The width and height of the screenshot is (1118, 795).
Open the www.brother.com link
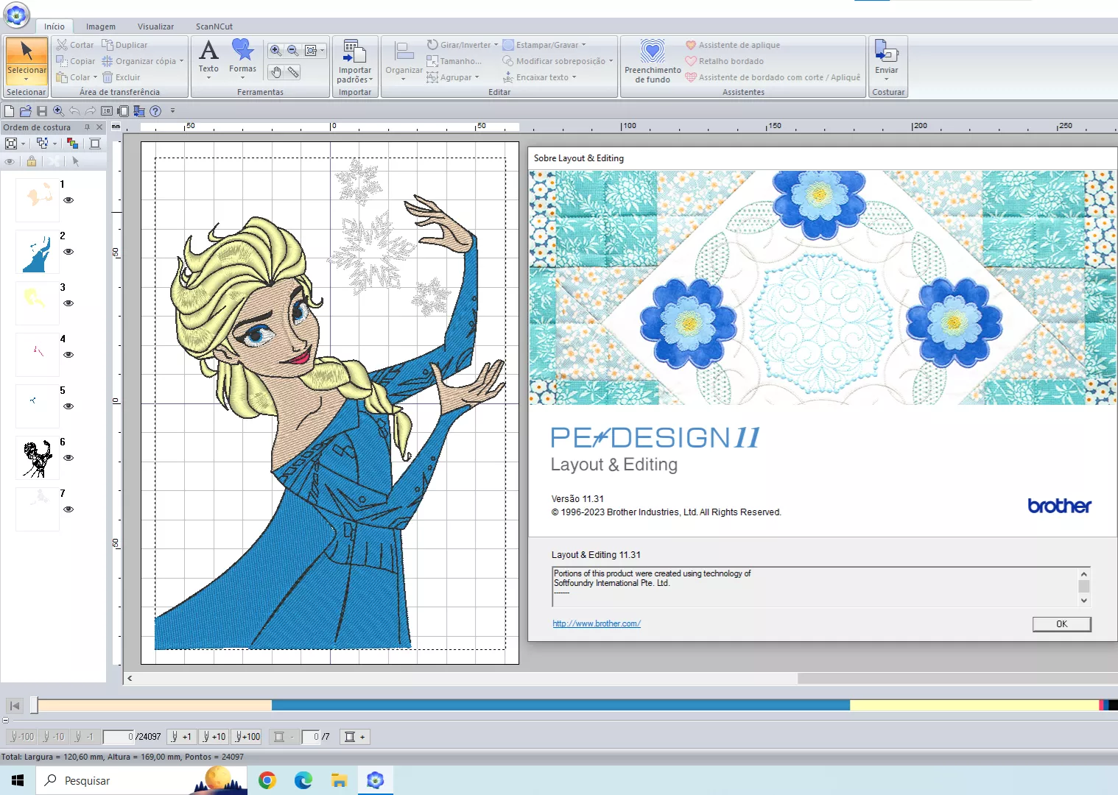[x=597, y=623]
